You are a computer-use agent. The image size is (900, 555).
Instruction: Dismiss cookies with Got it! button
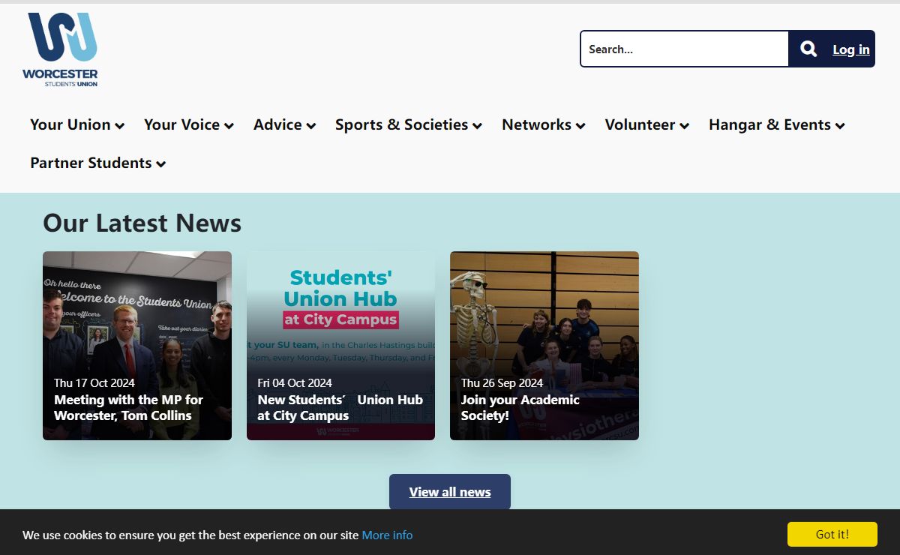pos(832,534)
